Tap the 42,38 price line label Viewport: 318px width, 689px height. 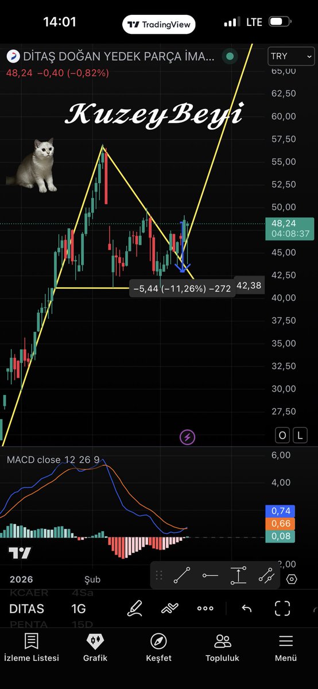coord(249,285)
